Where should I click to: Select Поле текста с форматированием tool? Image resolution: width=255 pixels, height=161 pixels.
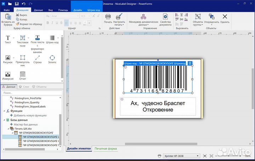tap(38, 44)
